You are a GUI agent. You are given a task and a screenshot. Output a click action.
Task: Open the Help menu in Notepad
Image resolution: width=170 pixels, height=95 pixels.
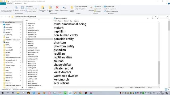click(x=76, y=21)
